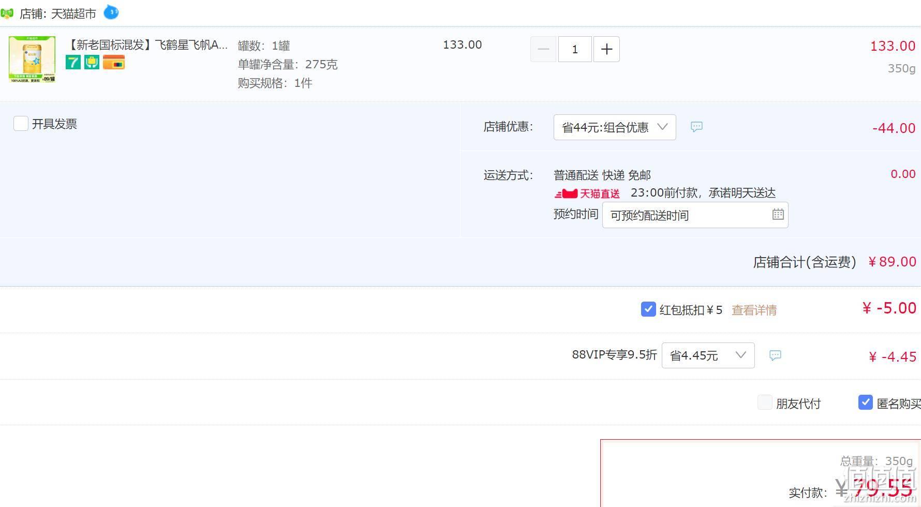Click the 店铺合计 total ￥89.00 text
Viewport: 921px width, 507px height.
[835, 262]
